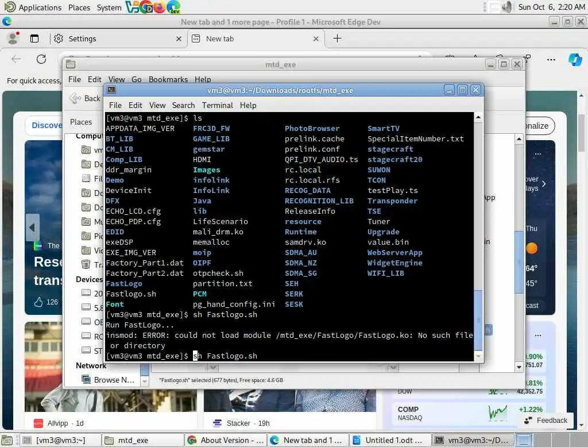Open weather card options (three dots)
Viewport: 588px width, 447px height.
coord(537,154)
